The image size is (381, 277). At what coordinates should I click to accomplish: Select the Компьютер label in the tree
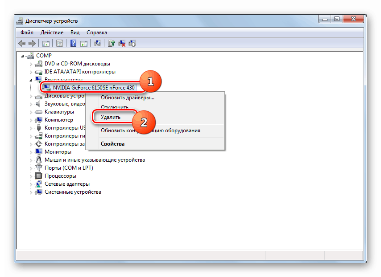tap(59, 120)
